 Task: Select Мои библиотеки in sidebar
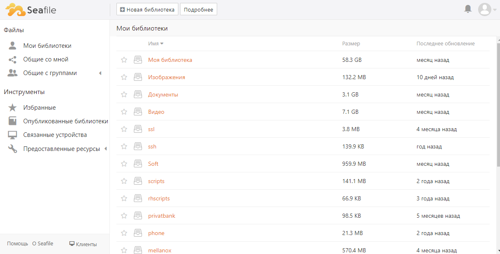point(47,46)
